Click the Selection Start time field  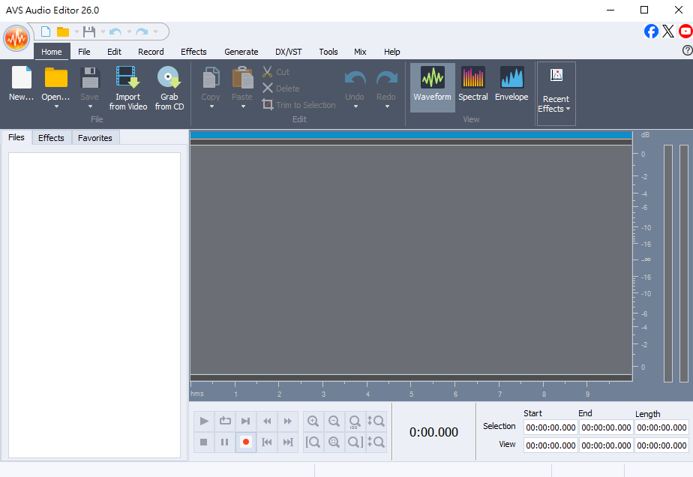coord(550,427)
